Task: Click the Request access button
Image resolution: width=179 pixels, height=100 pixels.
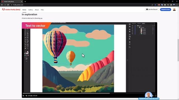Action: 166,9
